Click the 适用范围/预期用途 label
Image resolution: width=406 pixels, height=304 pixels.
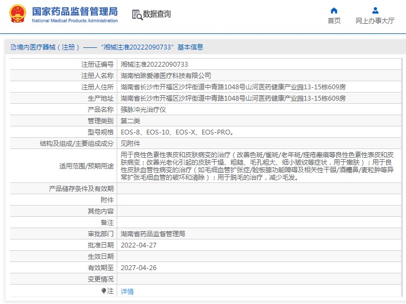[x=87, y=166]
